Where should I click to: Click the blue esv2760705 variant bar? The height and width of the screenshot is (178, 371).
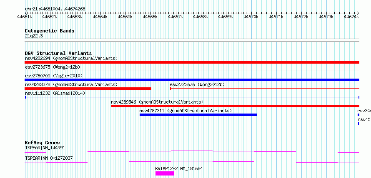(x=192, y=80)
